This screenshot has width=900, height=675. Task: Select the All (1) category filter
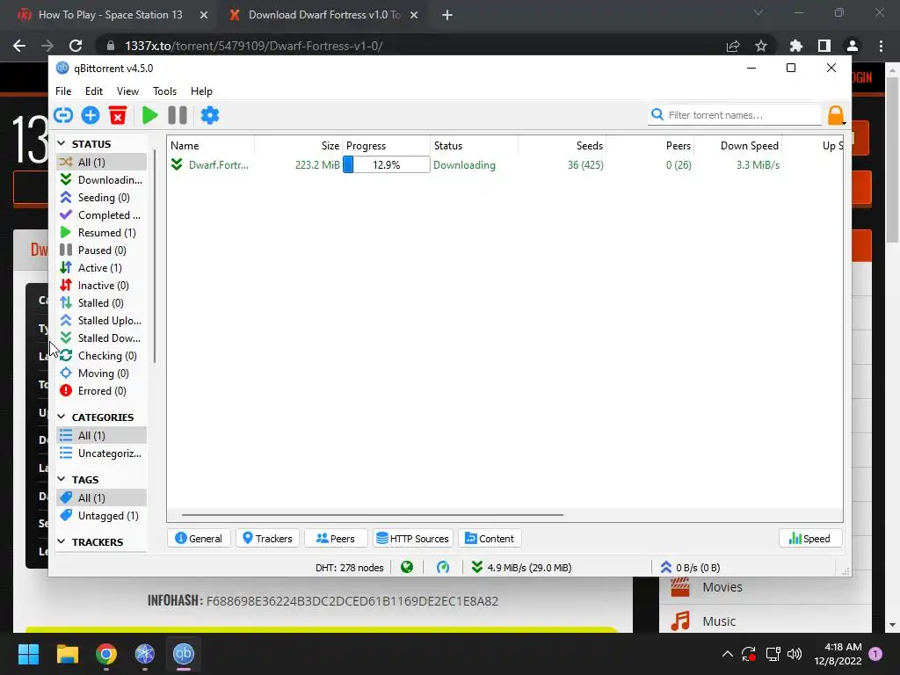point(102,436)
